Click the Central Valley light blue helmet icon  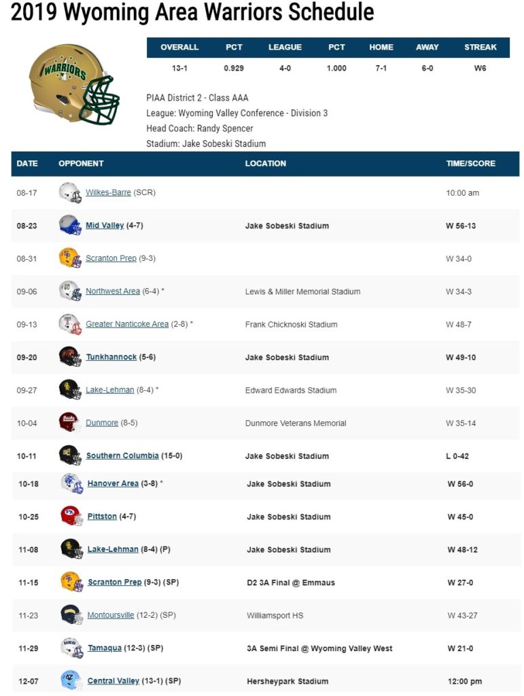[x=72, y=680]
